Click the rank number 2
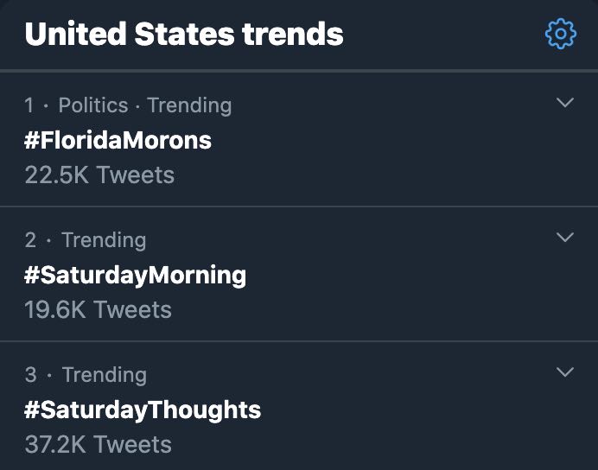The height and width of the screenshot is (470, 598). pyautogui.click(x=30, y=240)
